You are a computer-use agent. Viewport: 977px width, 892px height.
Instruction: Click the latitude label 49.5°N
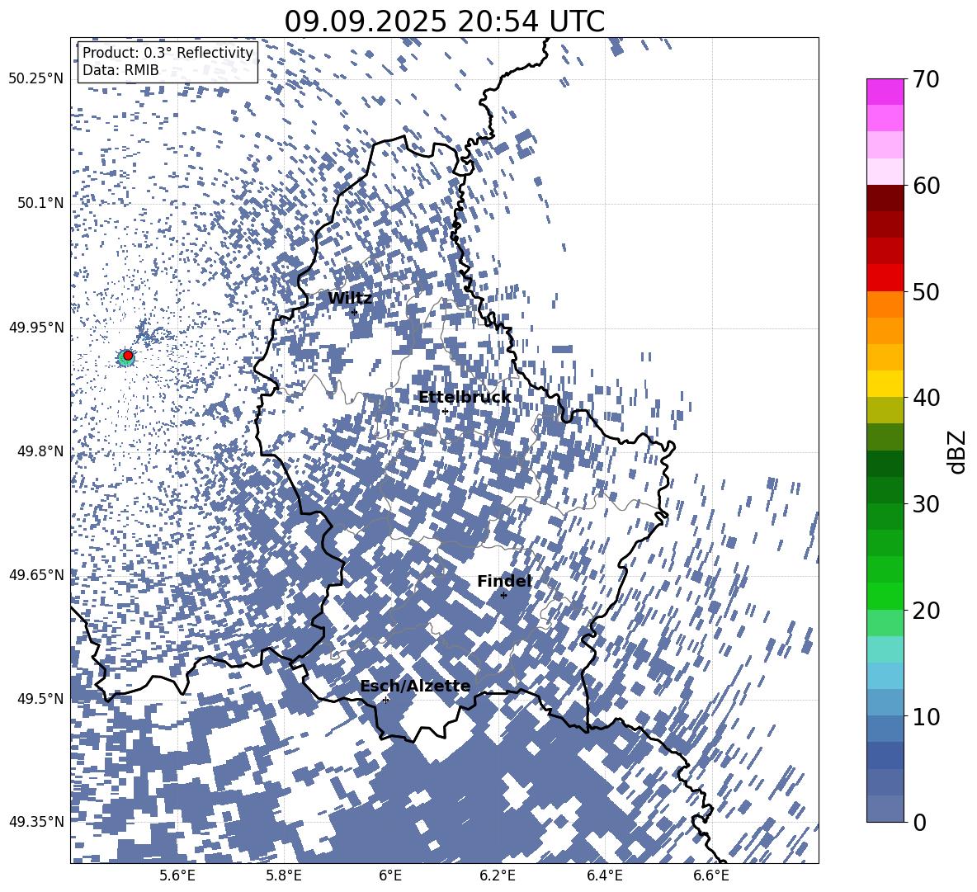40,698
